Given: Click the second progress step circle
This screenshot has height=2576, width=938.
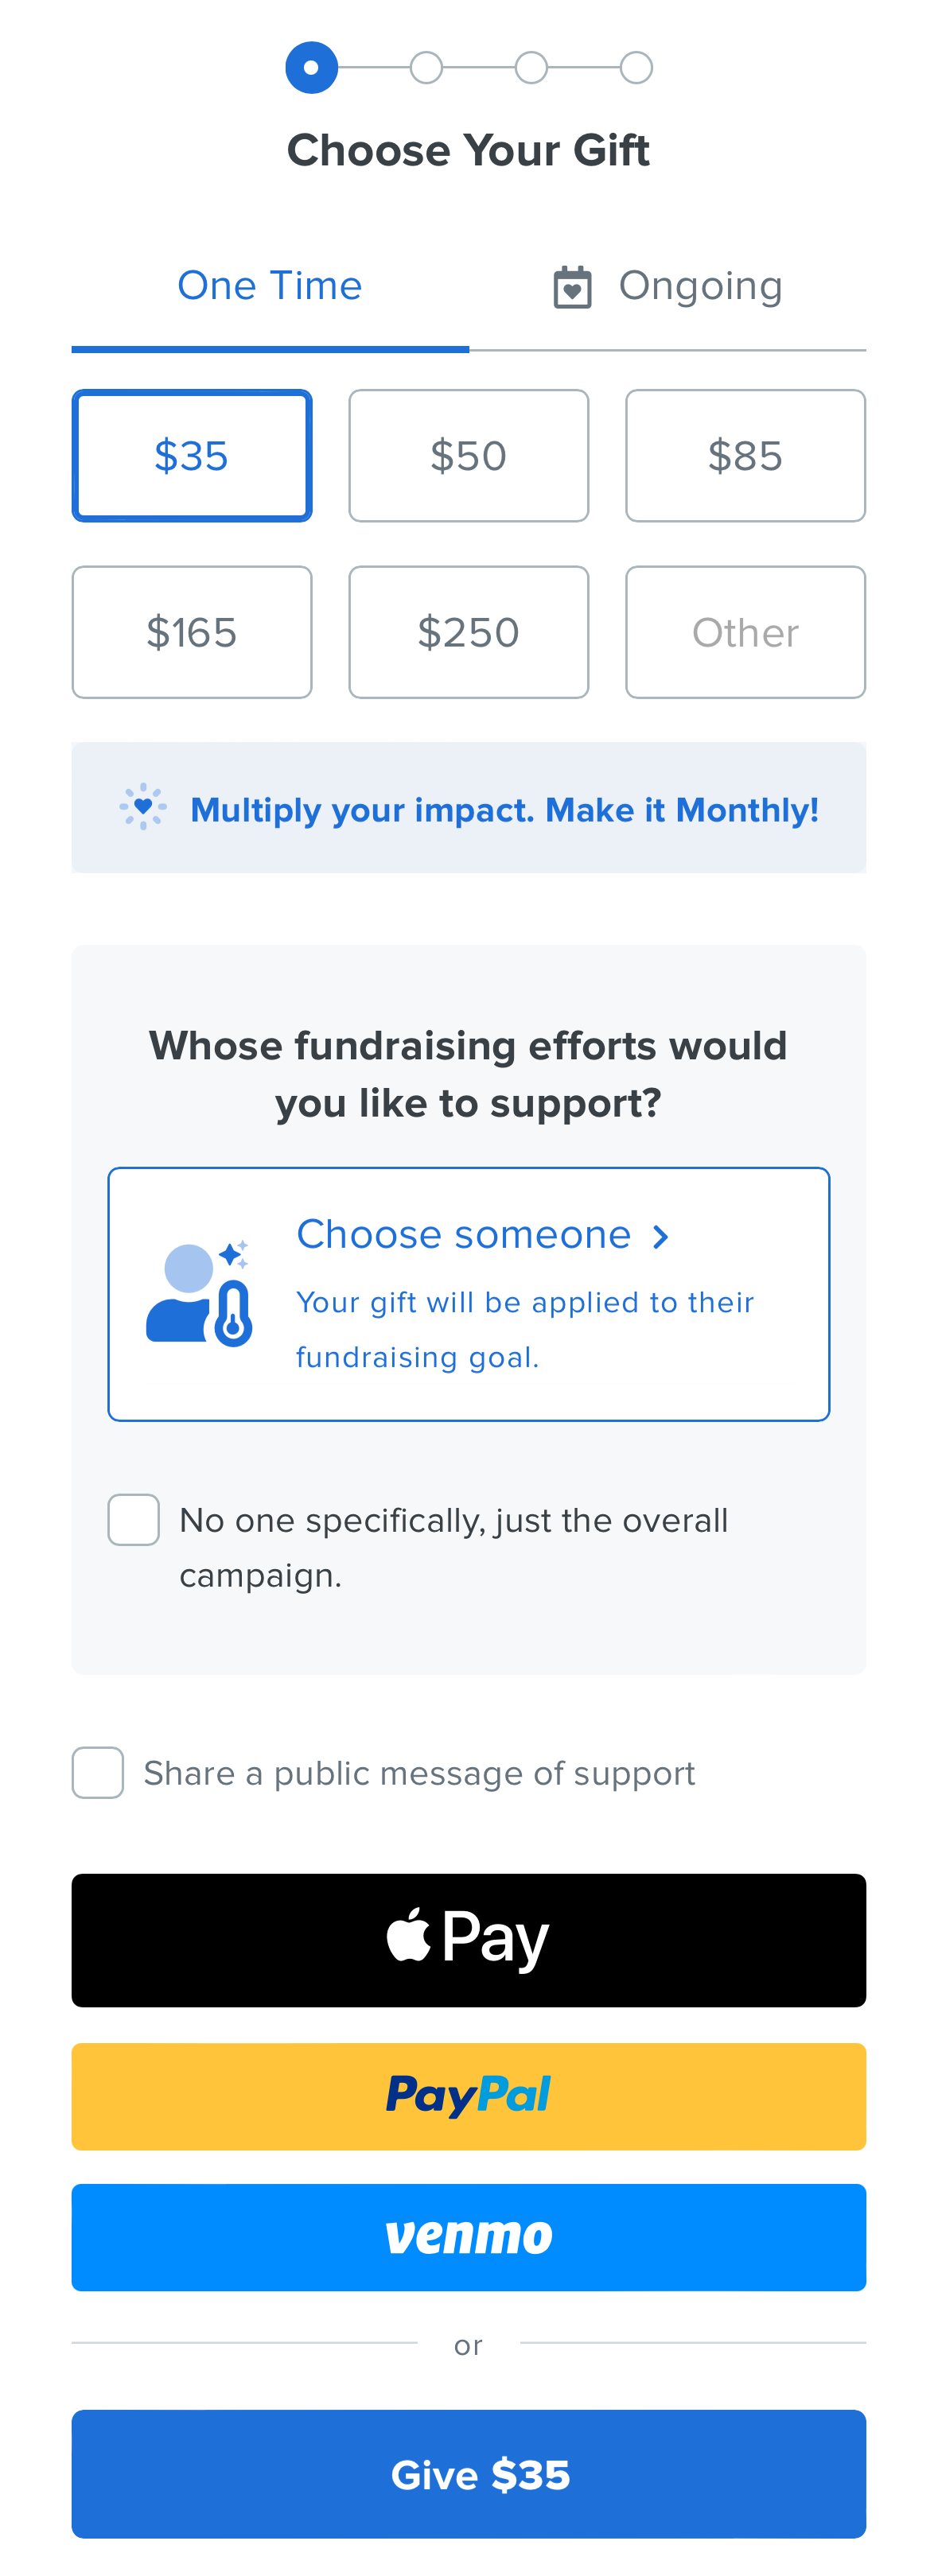Looking at the screenshot, I should tap(426, 68).
